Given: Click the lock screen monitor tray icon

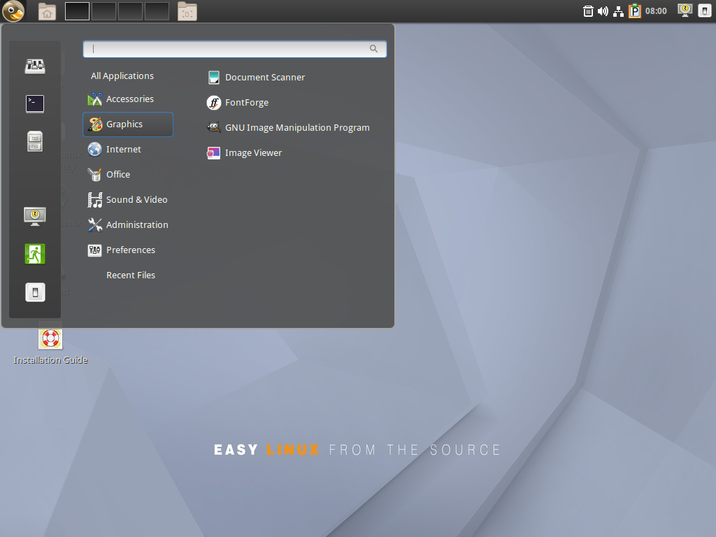Looking at the screenshot, I should coord(685,10).
